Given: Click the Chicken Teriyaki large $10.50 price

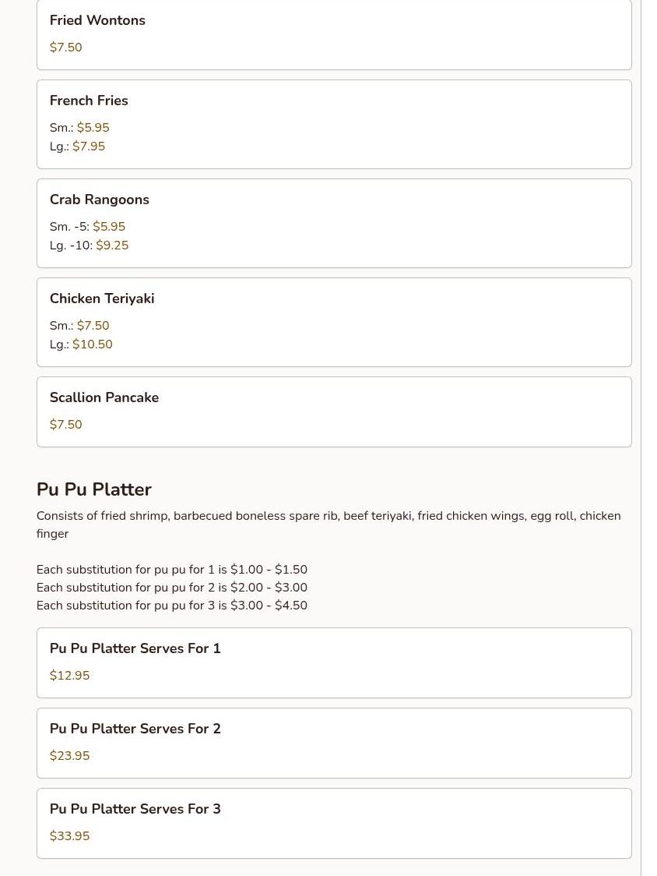Looking at the screenshot, I should point(93,344).
